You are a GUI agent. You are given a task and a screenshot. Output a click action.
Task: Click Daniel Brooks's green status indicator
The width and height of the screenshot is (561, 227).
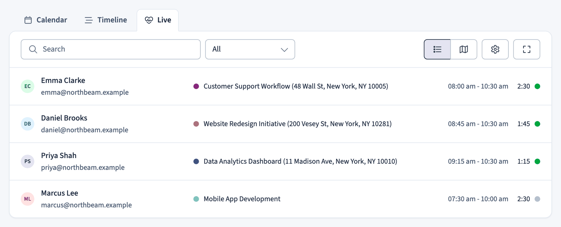(537, 124)
